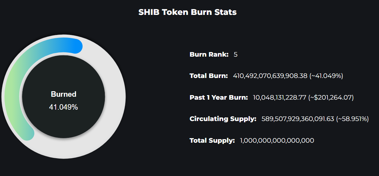Screen dimensions: 379x176
Task: Click the 41.049% value inside the chart
Action: pos(63,107)
